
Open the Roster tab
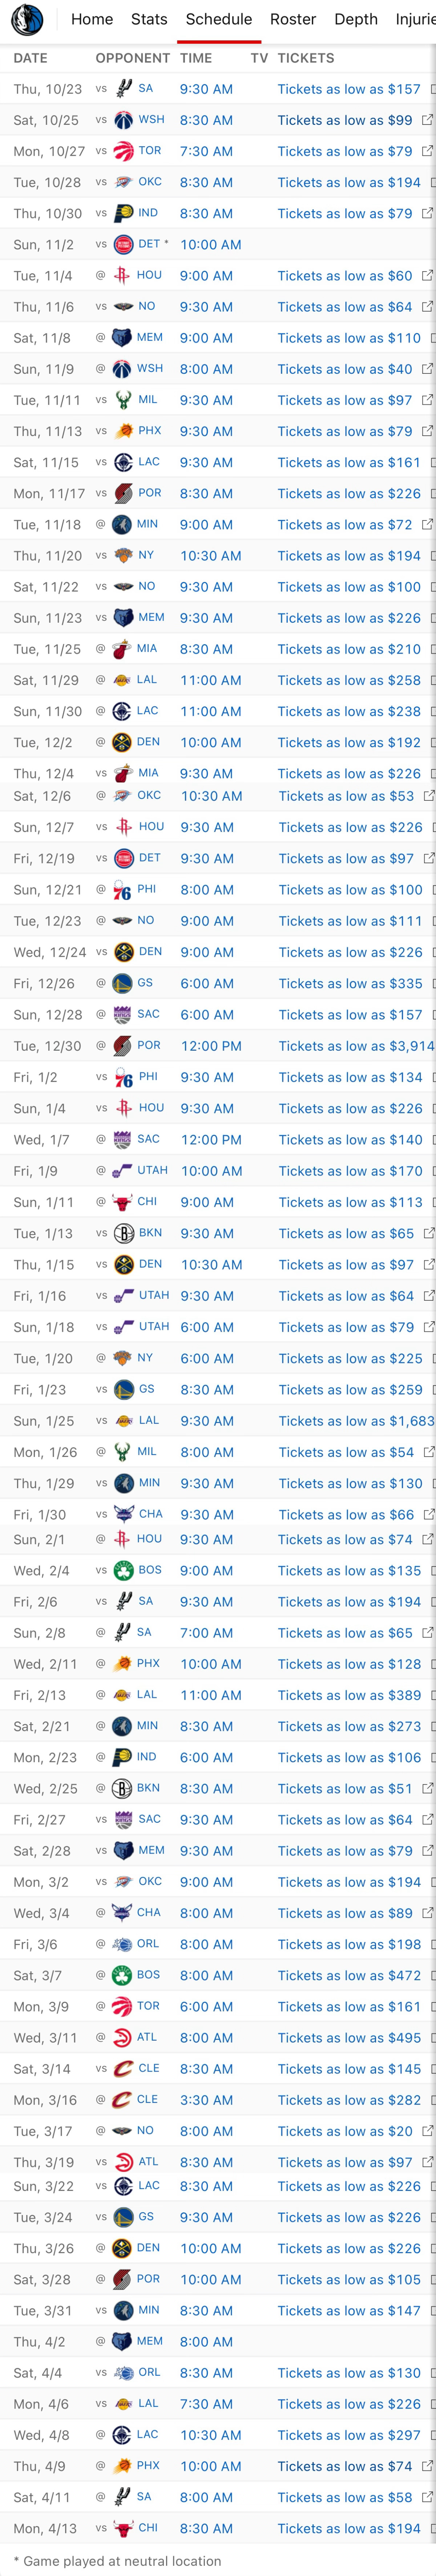pos(292,19)
